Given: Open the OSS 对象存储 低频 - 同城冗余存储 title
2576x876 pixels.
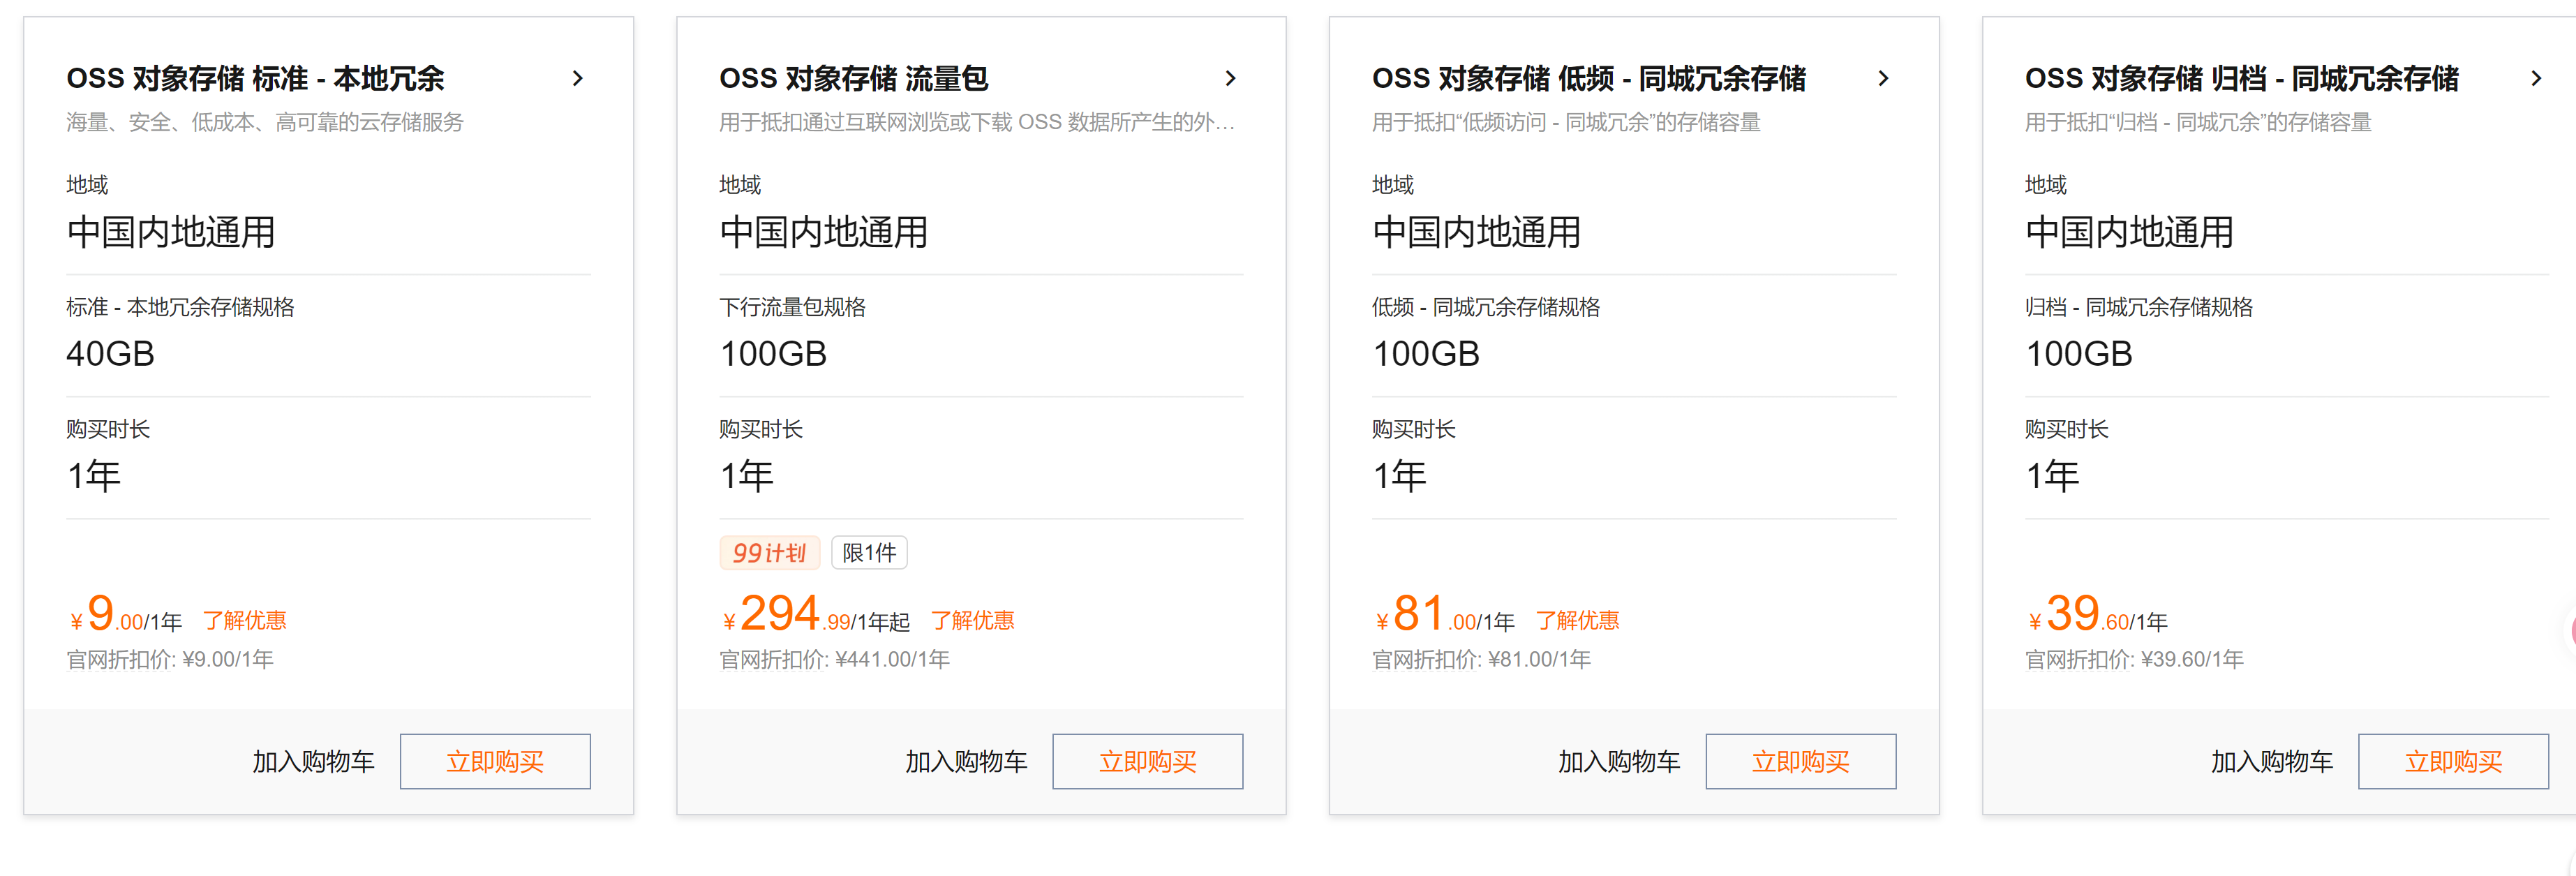Looking at the screenshot, I should (1588, 78).
